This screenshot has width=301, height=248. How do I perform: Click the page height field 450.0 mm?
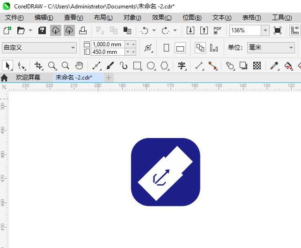108,52
